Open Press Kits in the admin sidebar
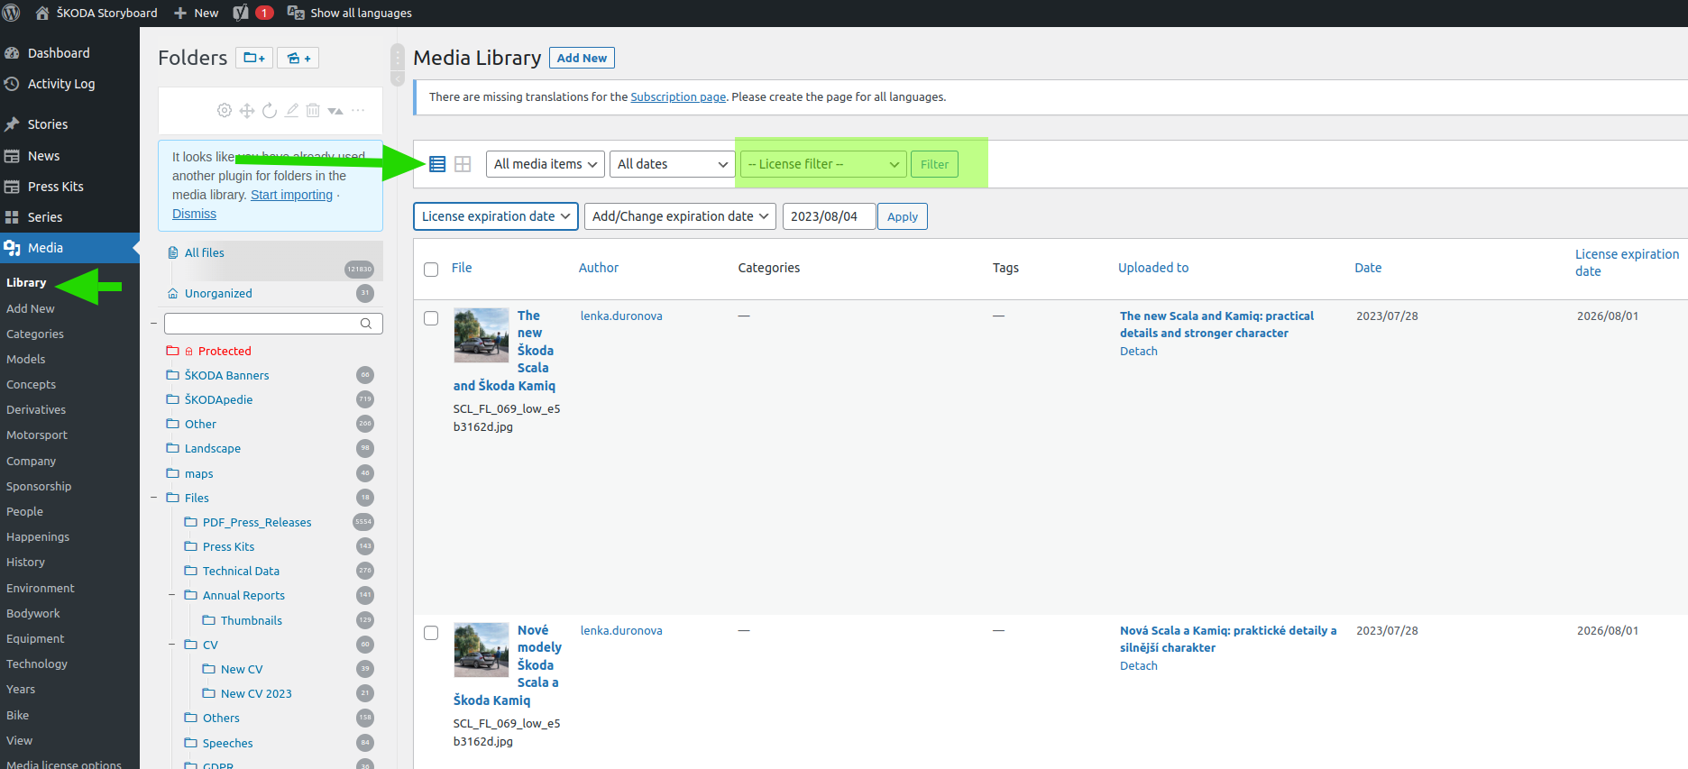 point(69,187)
